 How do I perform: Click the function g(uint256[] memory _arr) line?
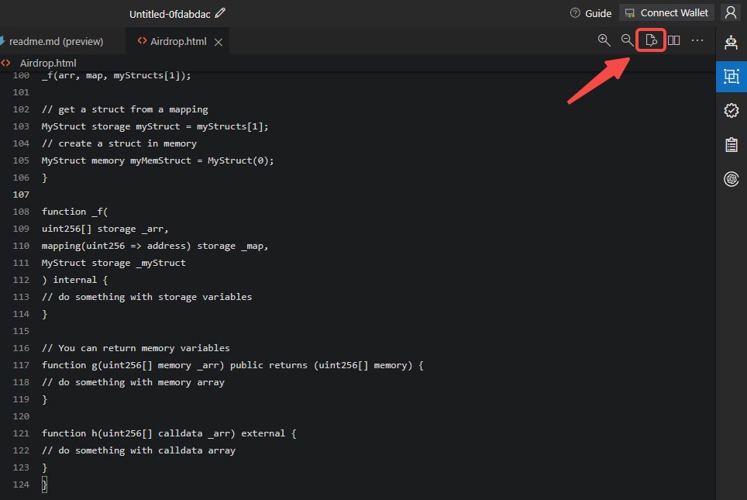[232, 365]
